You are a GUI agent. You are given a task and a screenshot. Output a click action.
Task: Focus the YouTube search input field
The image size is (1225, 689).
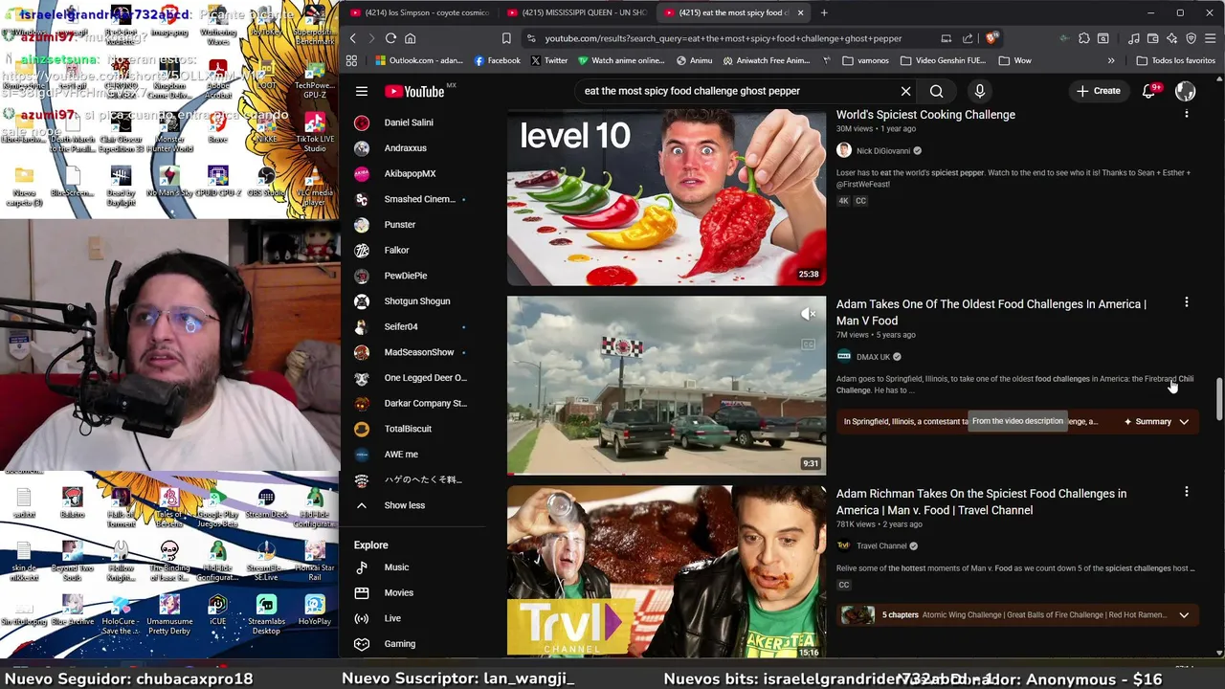(x=737, y=91)
